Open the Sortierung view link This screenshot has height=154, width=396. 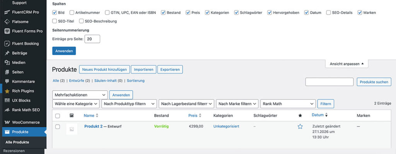click(136, 80)
